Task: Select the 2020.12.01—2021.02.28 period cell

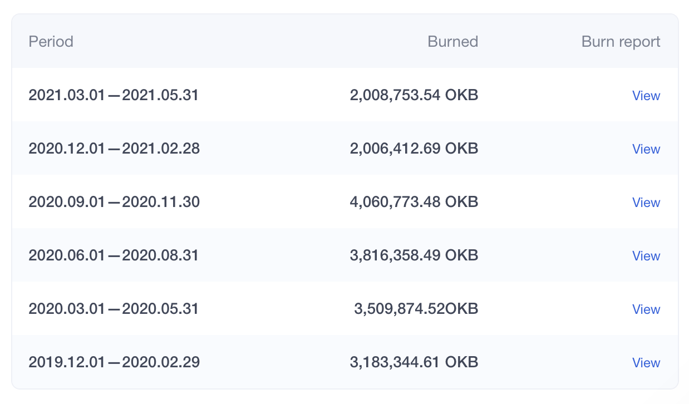Action: (114, 149)
